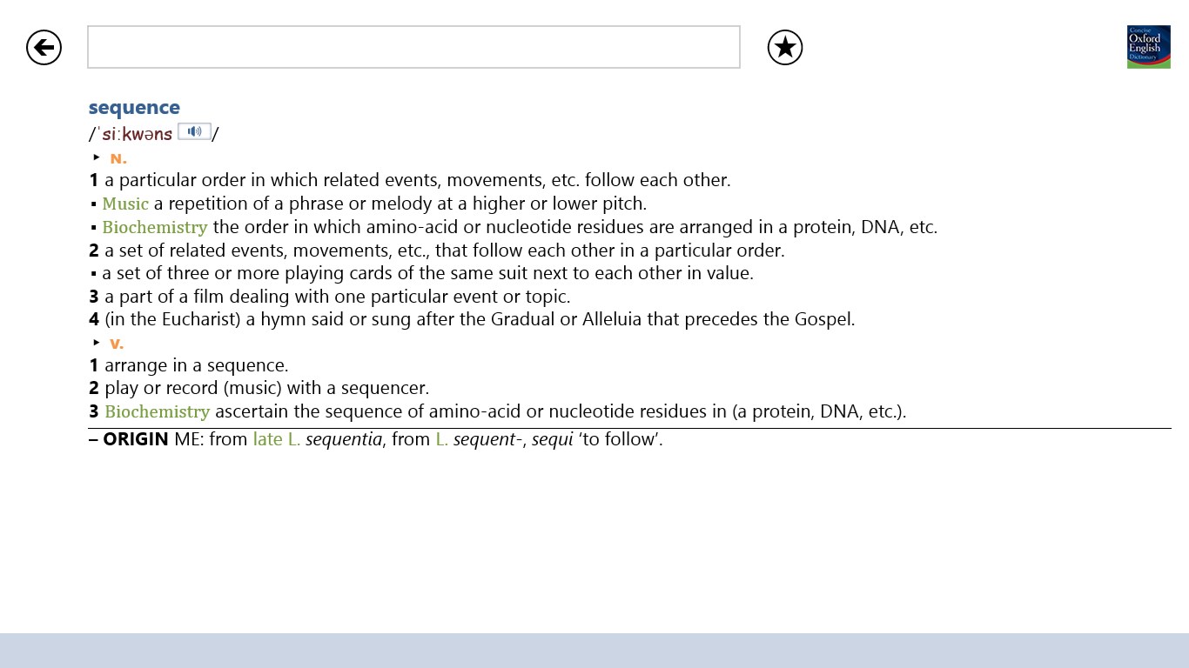Expand the verb (V.) section
Viewport: 1189px width, 668px height.
116,343
